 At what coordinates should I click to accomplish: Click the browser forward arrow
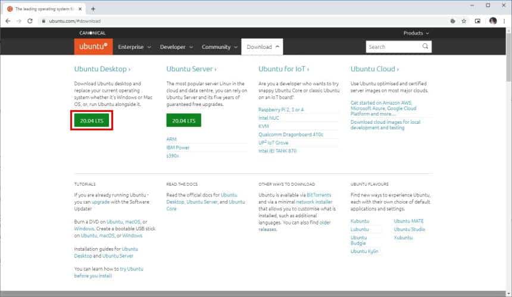(x=19, y=21)
